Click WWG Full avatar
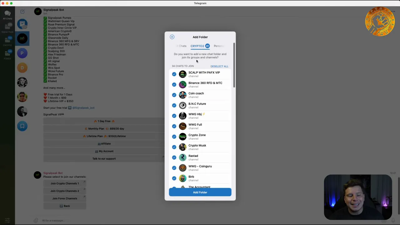This screenshot has width=400, height=225. 182,126
